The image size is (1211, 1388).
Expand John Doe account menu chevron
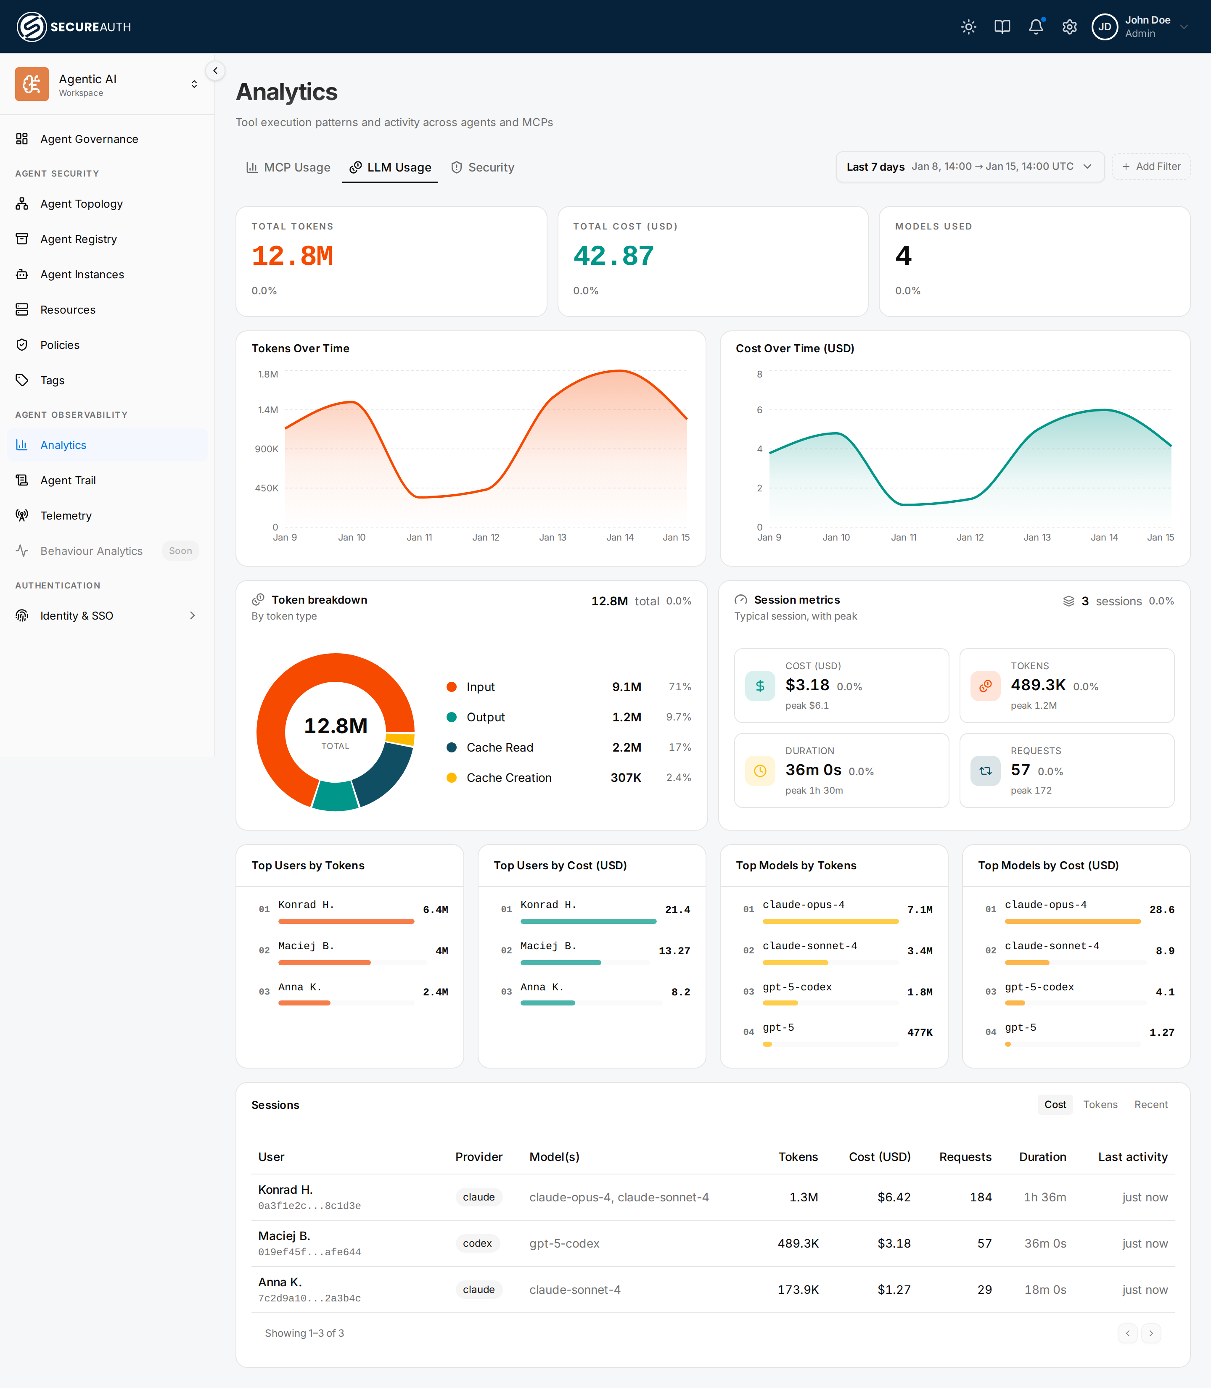[1184, 27]
